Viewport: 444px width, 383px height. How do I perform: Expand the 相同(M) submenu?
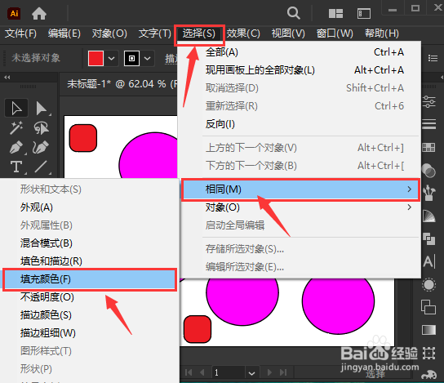300,189
